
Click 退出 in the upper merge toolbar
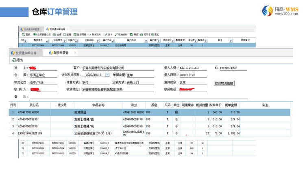point(155,35)
